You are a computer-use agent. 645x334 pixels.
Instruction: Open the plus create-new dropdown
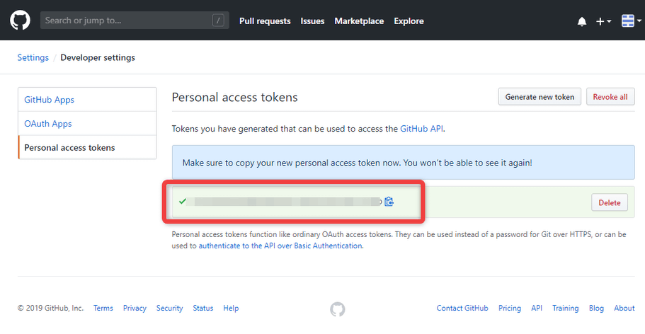(603, 21)
